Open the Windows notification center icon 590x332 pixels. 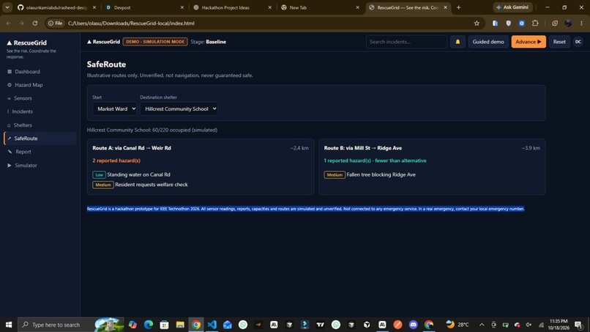pos(579,325)
